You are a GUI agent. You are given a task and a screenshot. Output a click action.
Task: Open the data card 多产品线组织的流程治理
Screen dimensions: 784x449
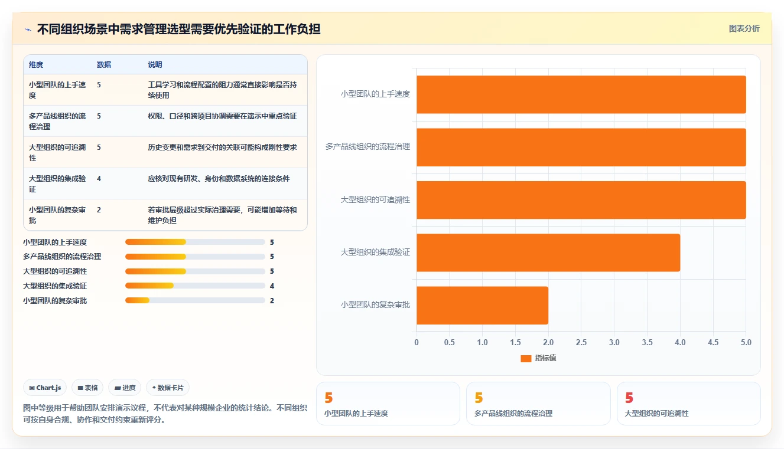coord(538,404)
